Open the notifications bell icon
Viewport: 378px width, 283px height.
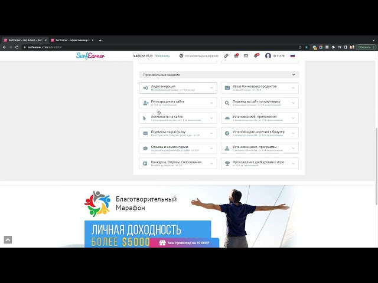pyautogui.click(x=256, y=55)
